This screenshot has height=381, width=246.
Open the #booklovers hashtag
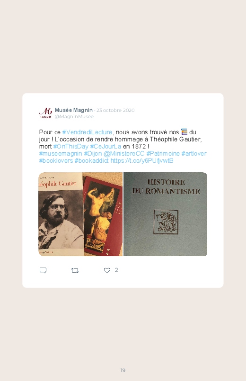pos(56,161)
